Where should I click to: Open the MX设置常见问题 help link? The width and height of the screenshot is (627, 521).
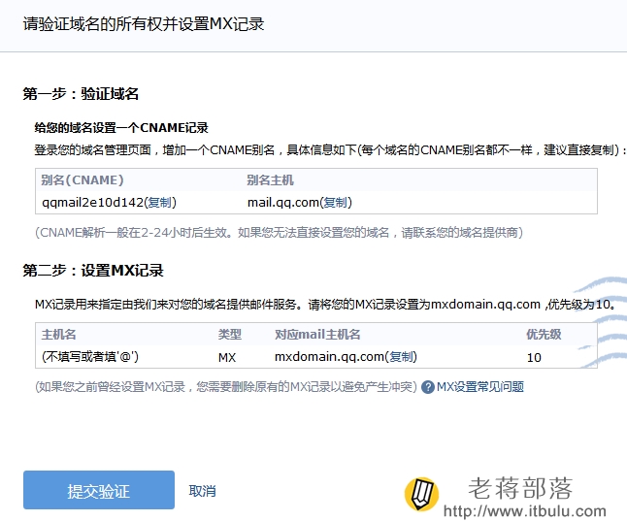480,387
